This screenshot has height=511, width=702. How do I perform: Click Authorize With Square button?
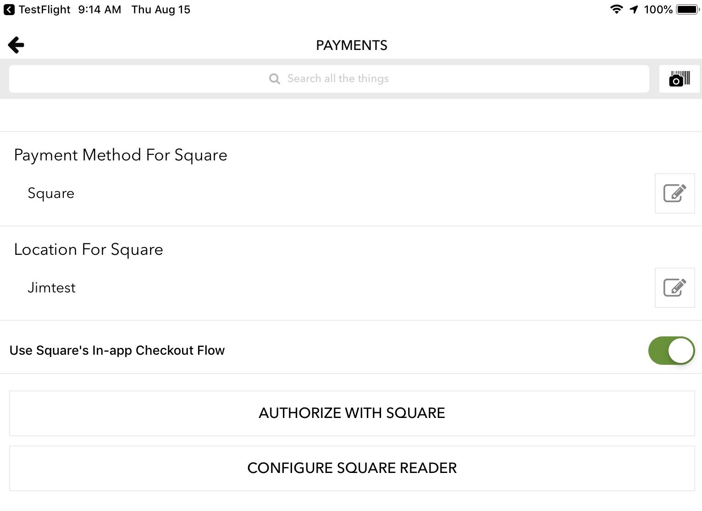click(x=352, y=413)
